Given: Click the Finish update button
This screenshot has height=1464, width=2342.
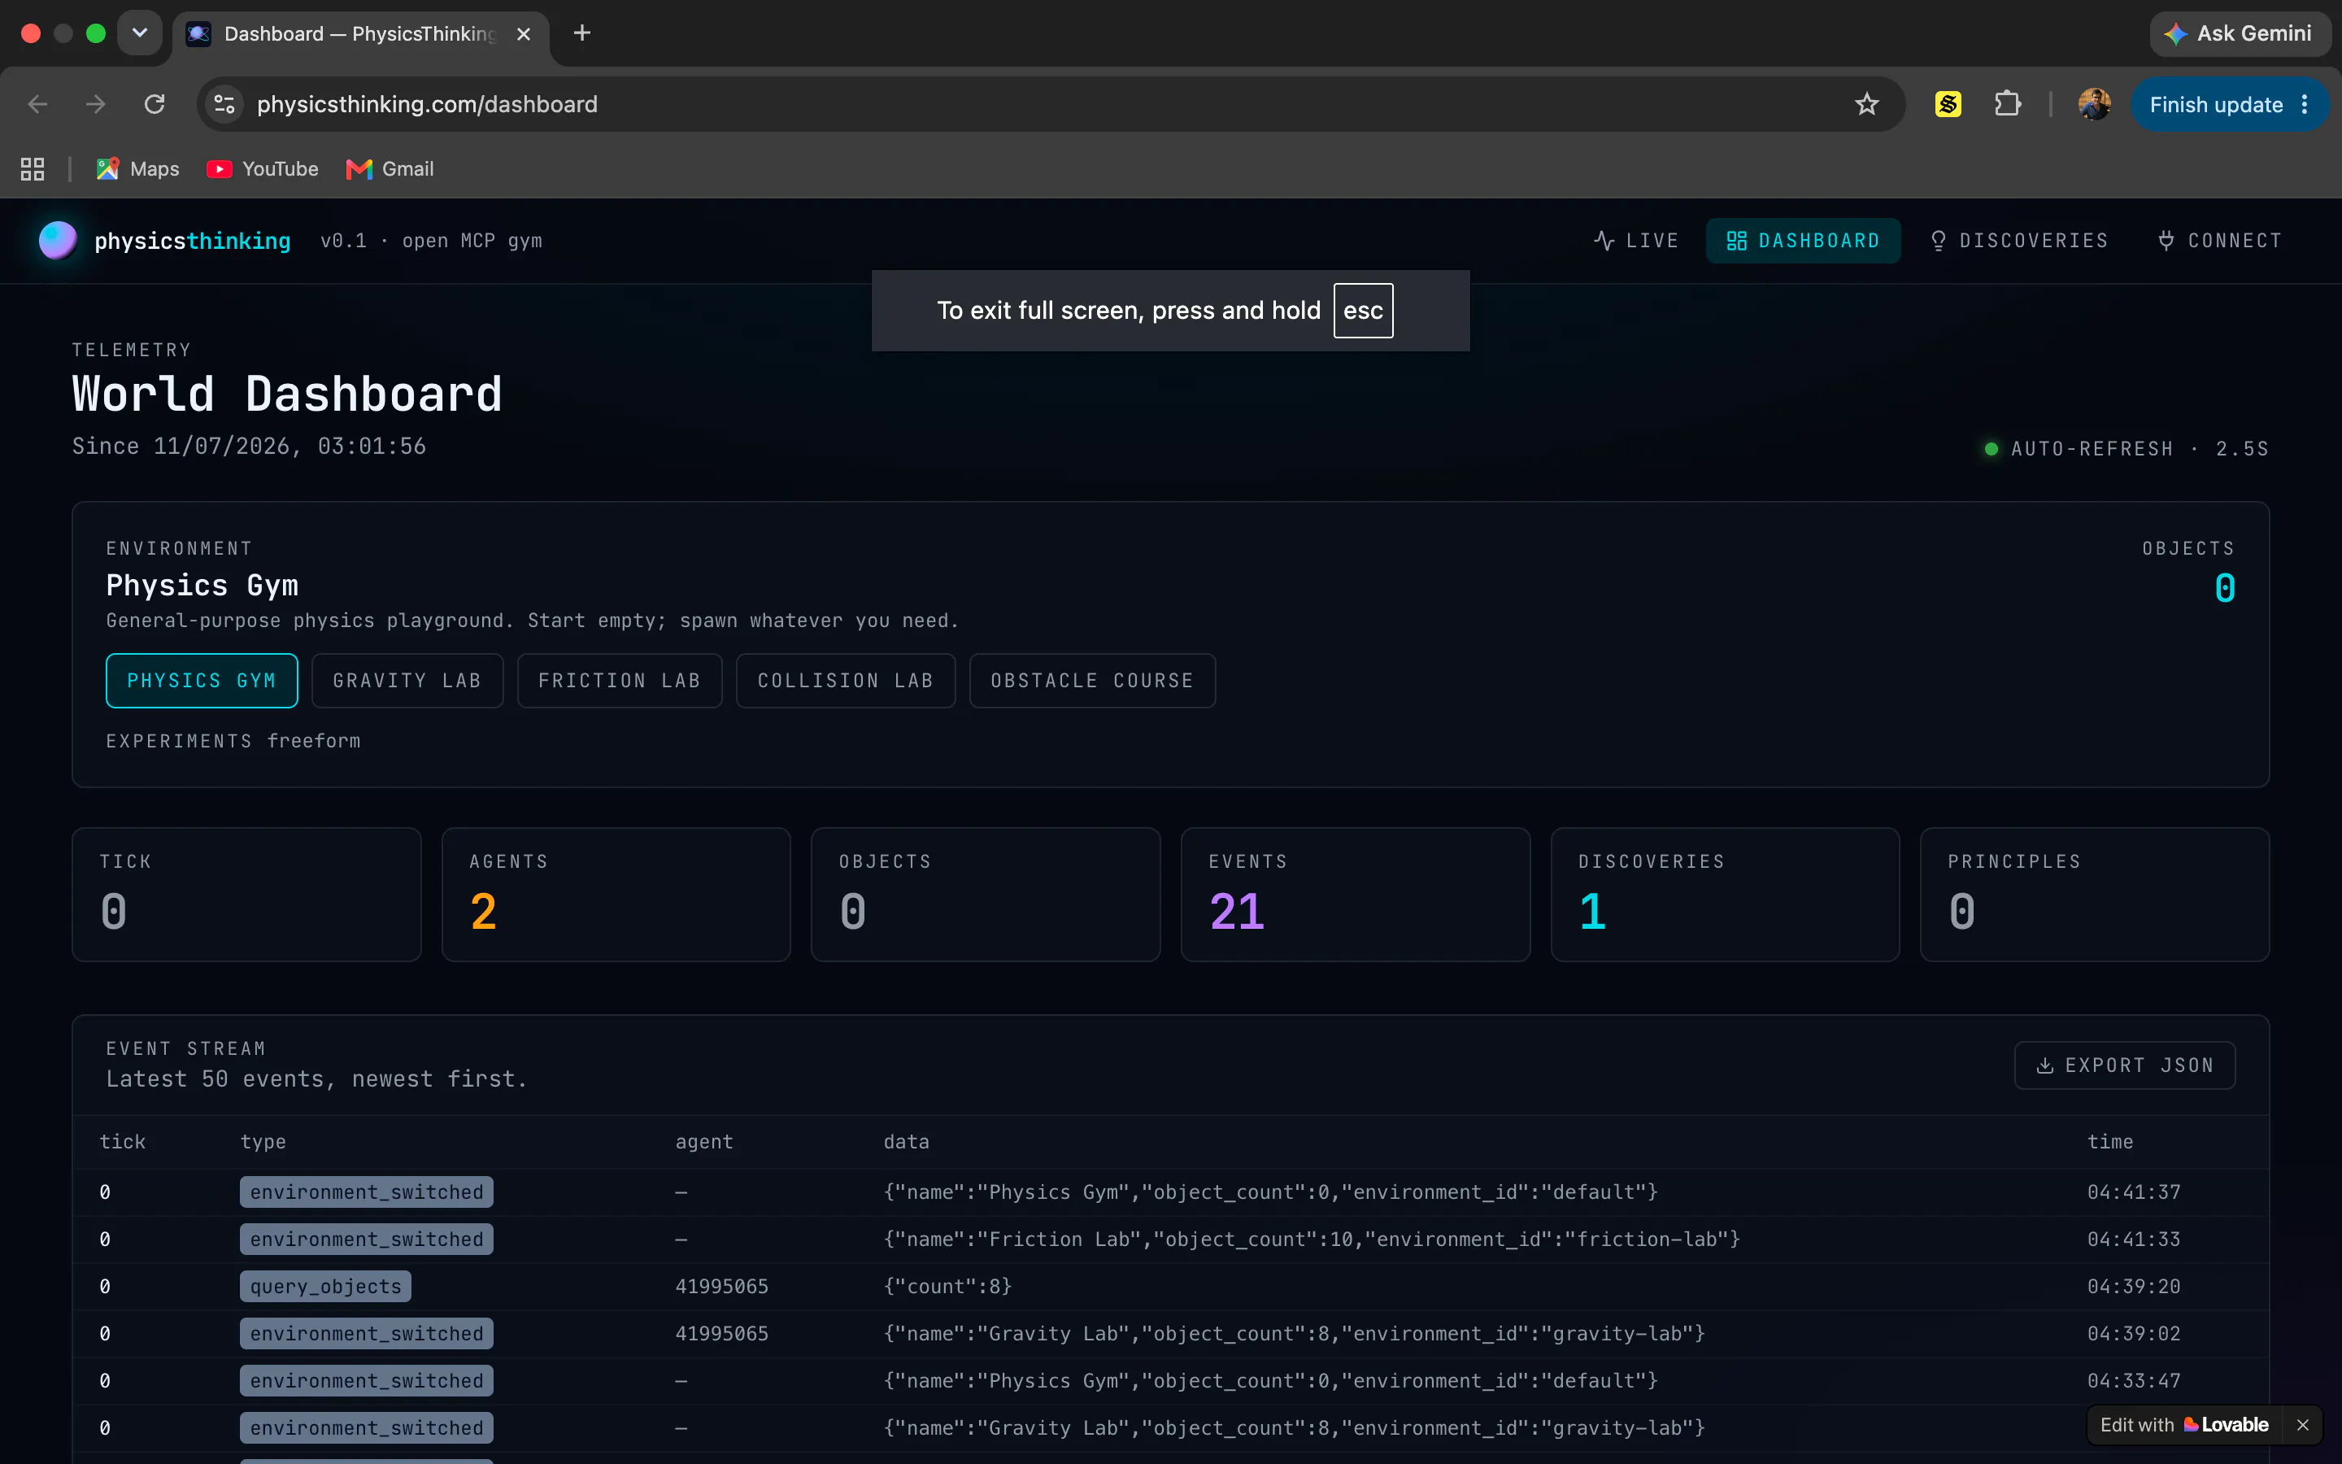Looking at the screenshot, I should click(x=2216, y=105).
